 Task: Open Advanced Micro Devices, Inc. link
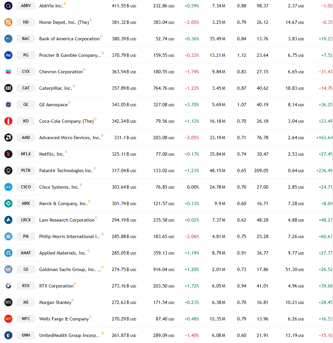[x=70, y=138]
